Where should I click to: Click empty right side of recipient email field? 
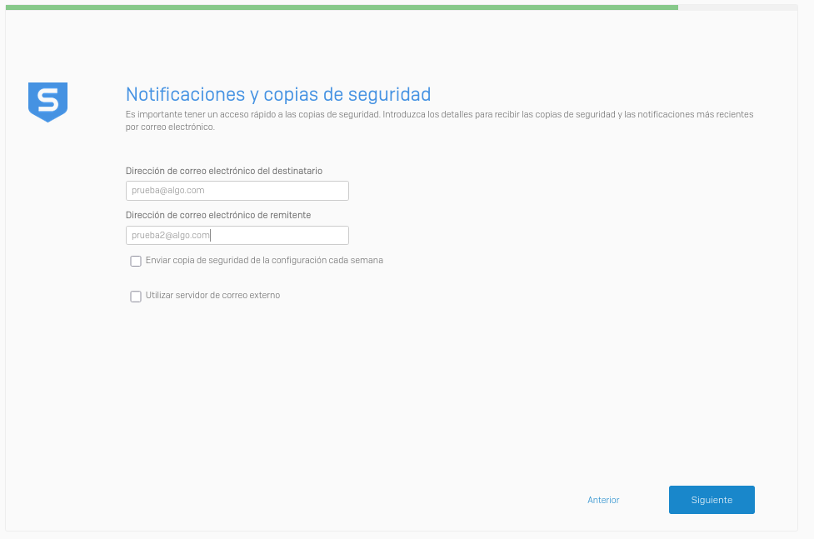point(317,191)
